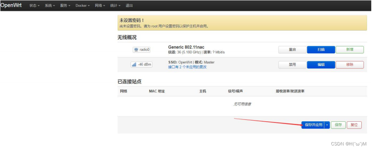Edit the OpenWrt SSID with 编辑
This screenshot has height=150, width=372.
coord(321,65)
